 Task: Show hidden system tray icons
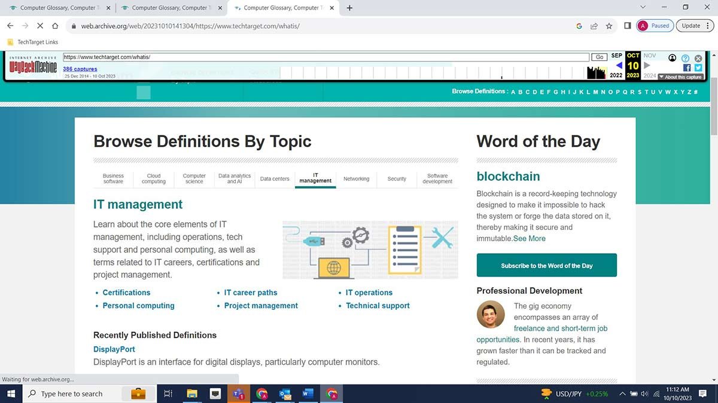pyautogui.click(x=623, y=394)
